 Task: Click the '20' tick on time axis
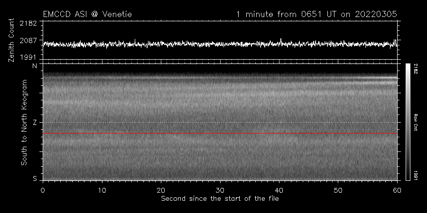[x=161, y=190]
